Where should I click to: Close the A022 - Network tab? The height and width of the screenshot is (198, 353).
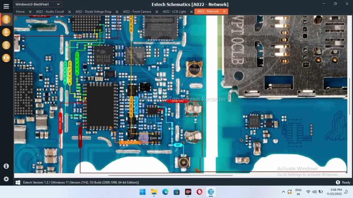(x=224, y=11)
